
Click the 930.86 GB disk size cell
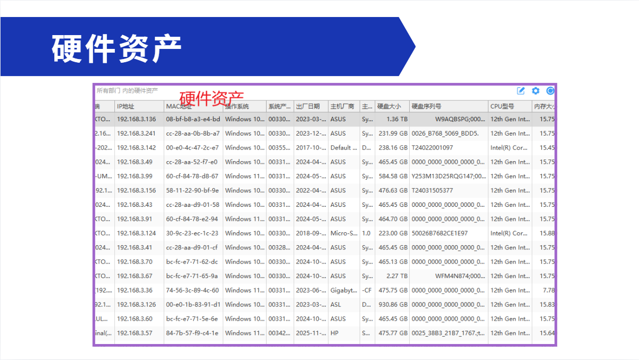click(x=393, y=305)
